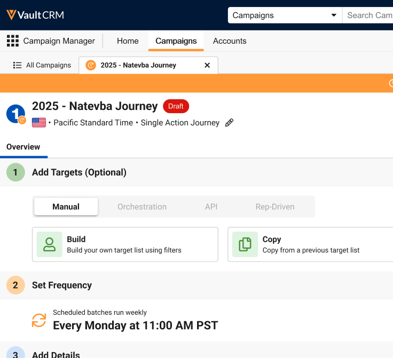Click the Build target list person icon
The height and width of the screenshot is (358, 393).
click(50, 244)
